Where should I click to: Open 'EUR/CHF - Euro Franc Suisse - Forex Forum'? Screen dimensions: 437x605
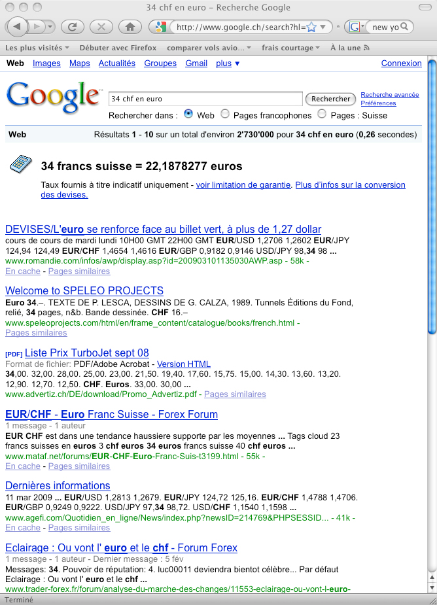click(112, 415)
